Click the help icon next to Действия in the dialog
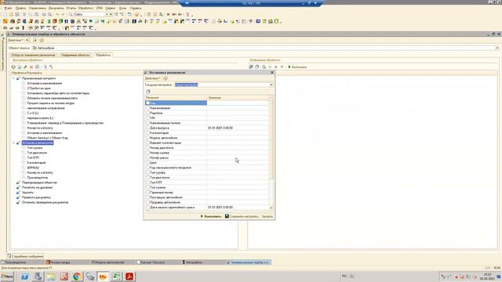The image size is (502, 282). pos(166,78)
